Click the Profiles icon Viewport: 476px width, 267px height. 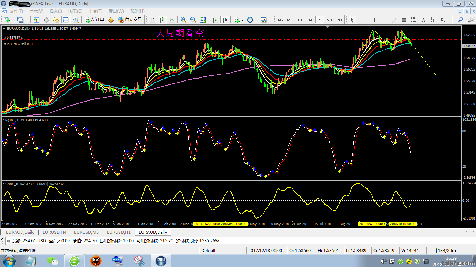(21, 20)
